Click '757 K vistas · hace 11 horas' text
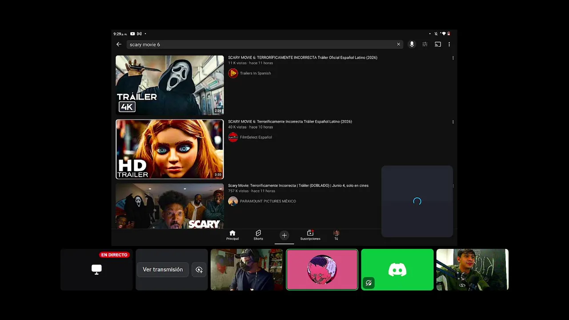 [x=252, y=191]
